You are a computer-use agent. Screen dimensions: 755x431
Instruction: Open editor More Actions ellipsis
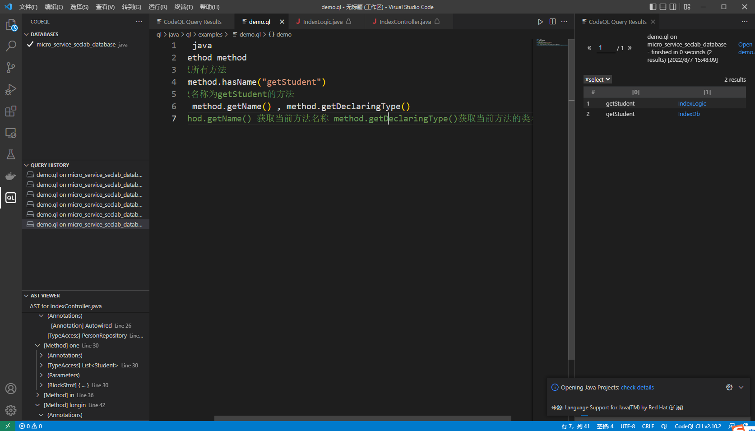tap(564, 22)
